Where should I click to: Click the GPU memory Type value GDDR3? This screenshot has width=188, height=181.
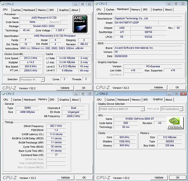pyautogui.click(x=170, y=141)
